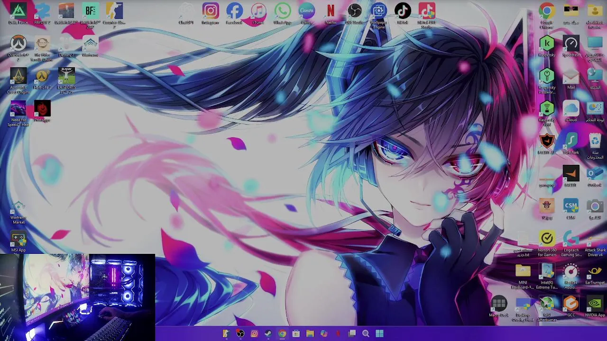Open the Canva desktop shortcut
The width and height of the screenshot is (607, 341).
coord(307,14)
